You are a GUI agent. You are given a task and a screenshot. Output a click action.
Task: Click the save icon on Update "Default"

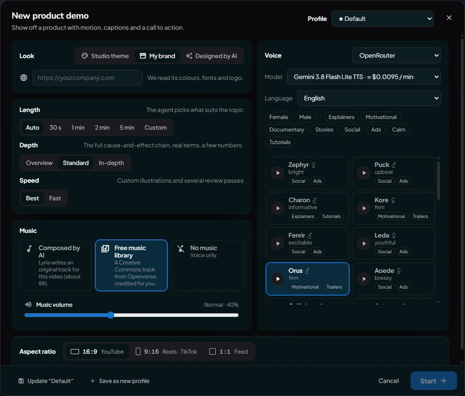pyautogui.click(x=21, y=381)
